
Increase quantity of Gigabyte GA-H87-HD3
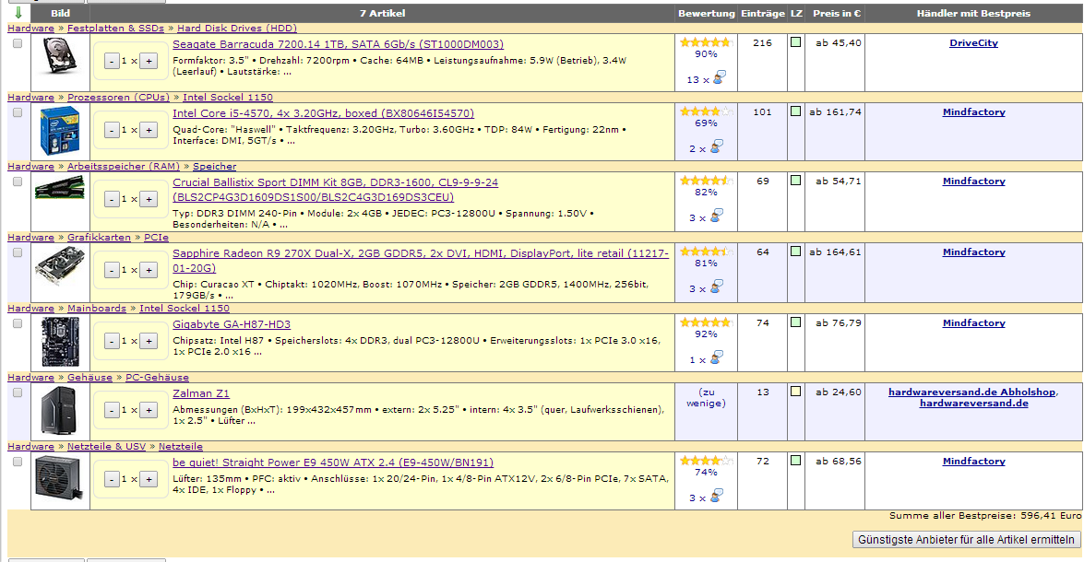(149, 341)
